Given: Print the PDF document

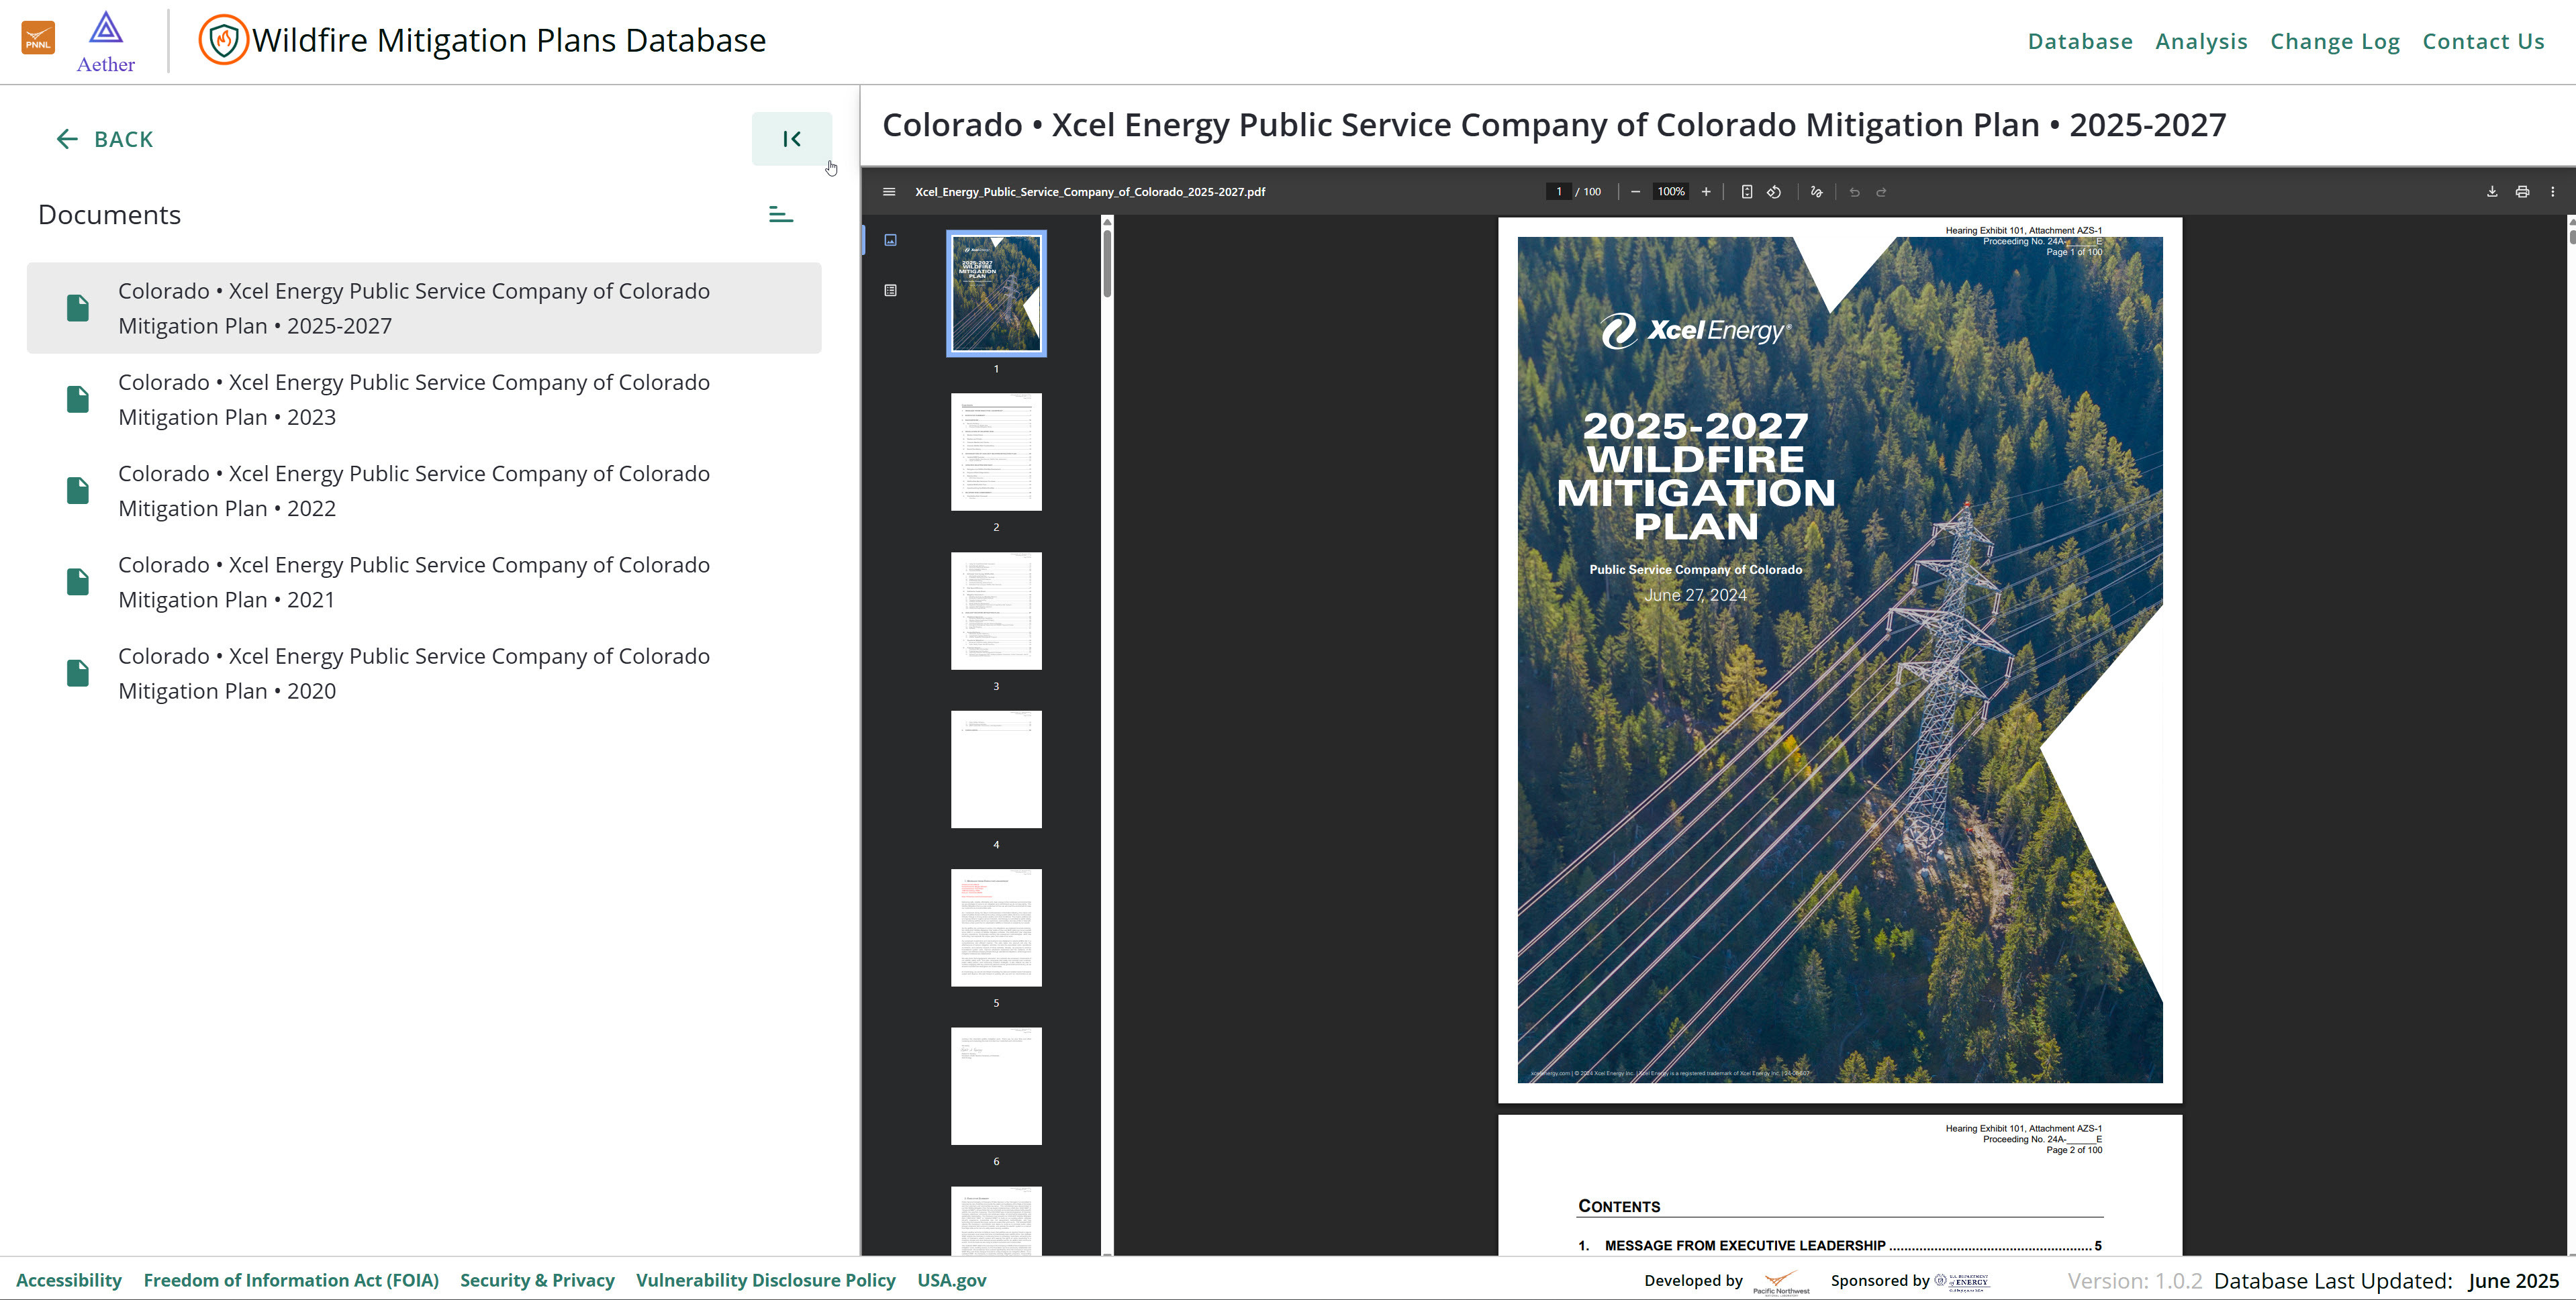Looking at the screenshot, I should coord(2522,192).
